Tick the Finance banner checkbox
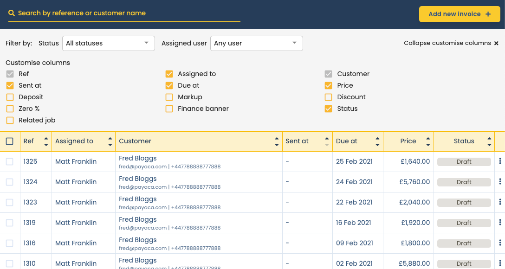Viewport: 505px width, 269px height. click(x=169, y=109)
